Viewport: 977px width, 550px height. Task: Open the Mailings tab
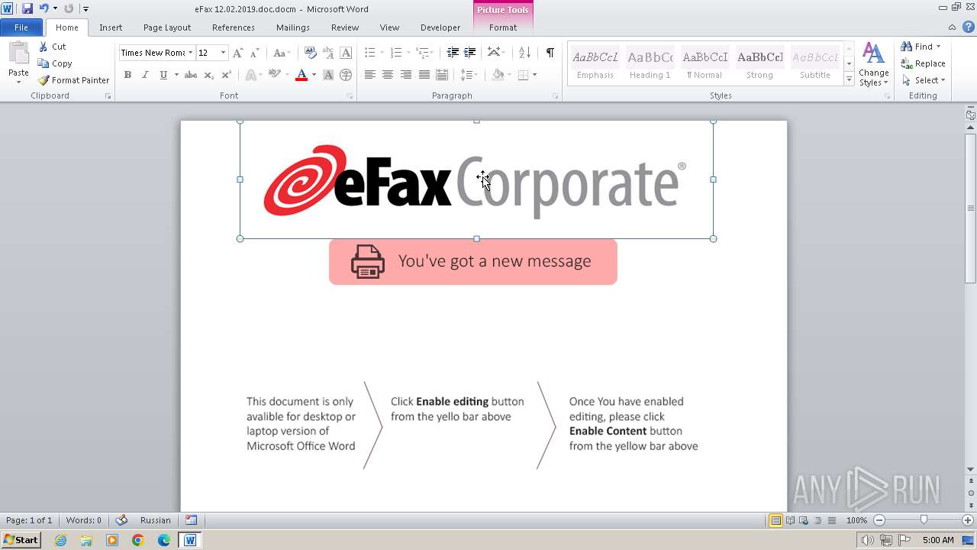click(x=293, y=27)
